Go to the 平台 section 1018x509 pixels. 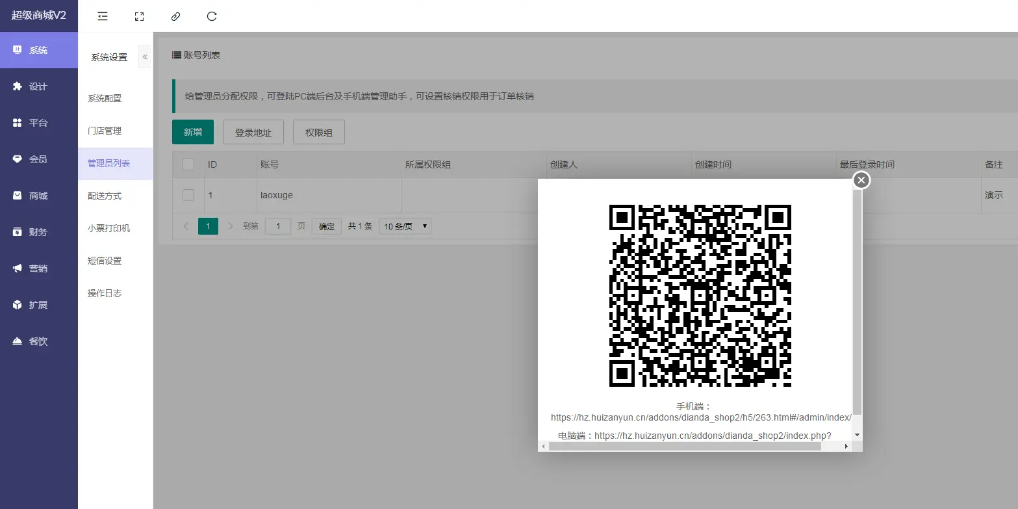tap(39, 123)
